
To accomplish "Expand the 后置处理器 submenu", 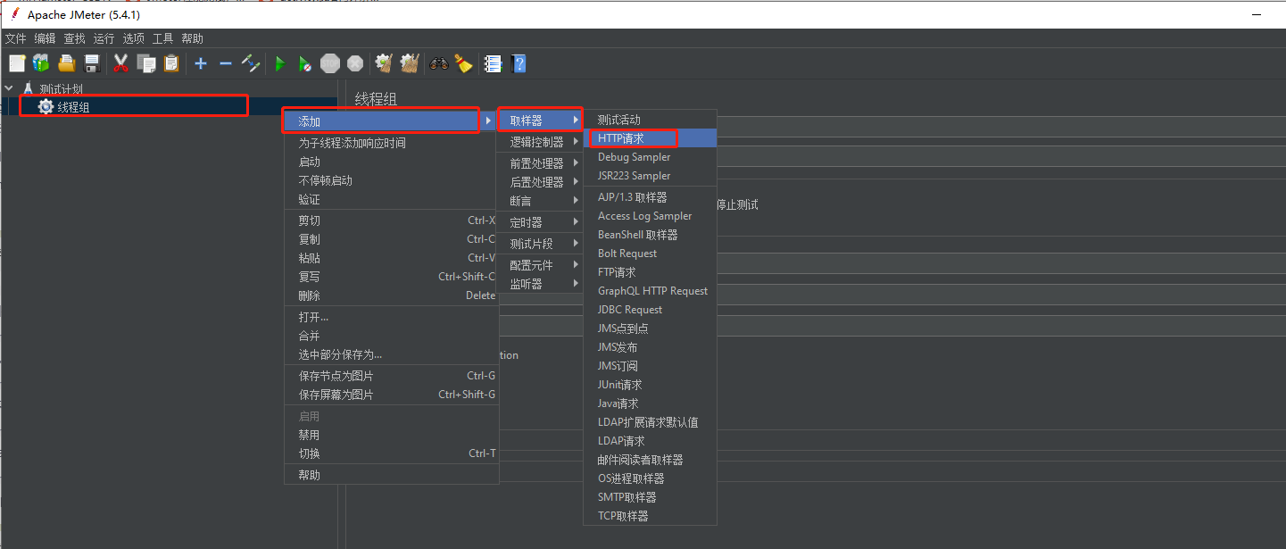I will point(541,182).
